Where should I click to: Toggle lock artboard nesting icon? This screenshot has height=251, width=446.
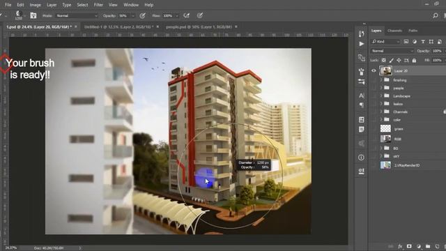[x=406, y=61]
